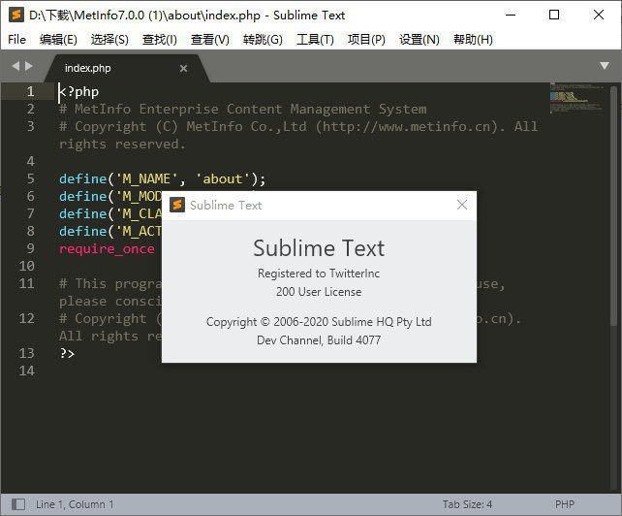Close the index.php tab
Screen dimensions: 622x516
(x=184, y=68)
